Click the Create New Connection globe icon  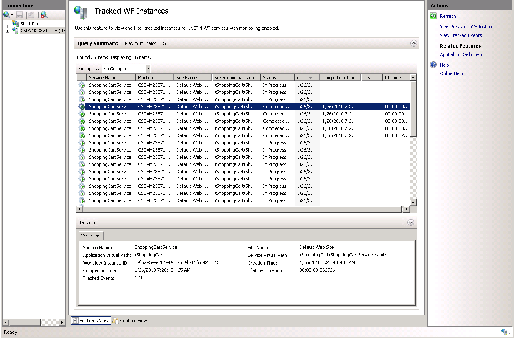(x=7, y=15)
